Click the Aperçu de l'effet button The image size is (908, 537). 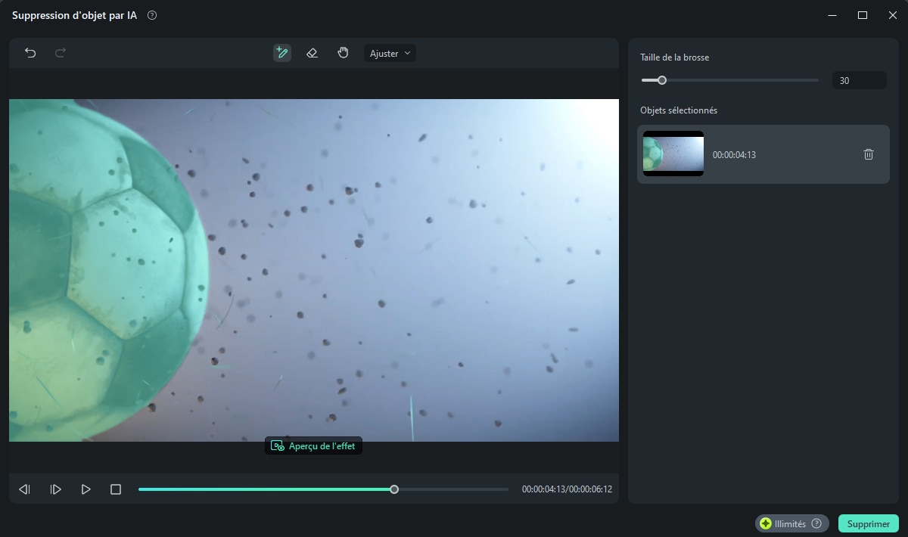[313, 446]
